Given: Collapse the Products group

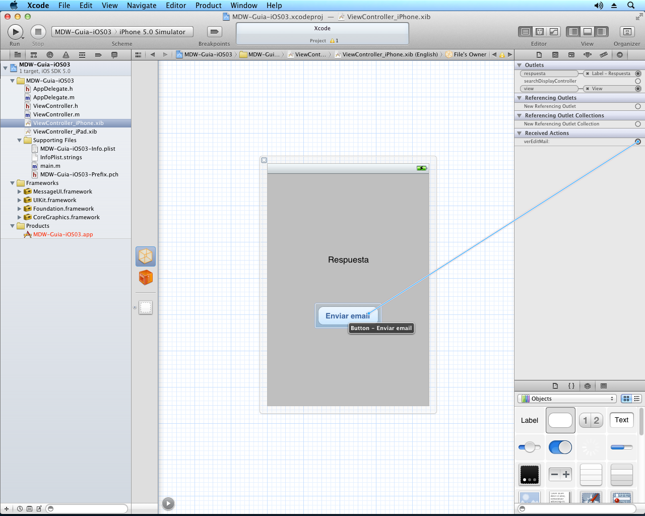Looking at the screenshot, I should [x=13, y=226].
